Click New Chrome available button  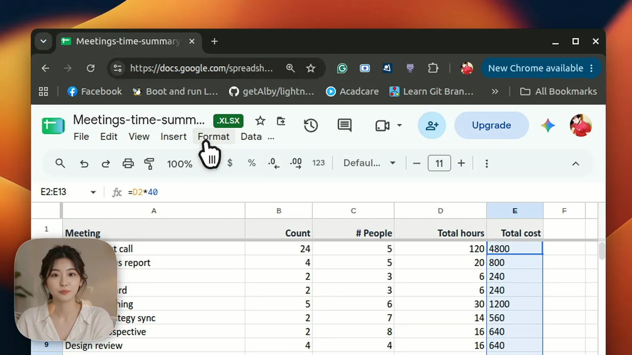click(541, 68)
